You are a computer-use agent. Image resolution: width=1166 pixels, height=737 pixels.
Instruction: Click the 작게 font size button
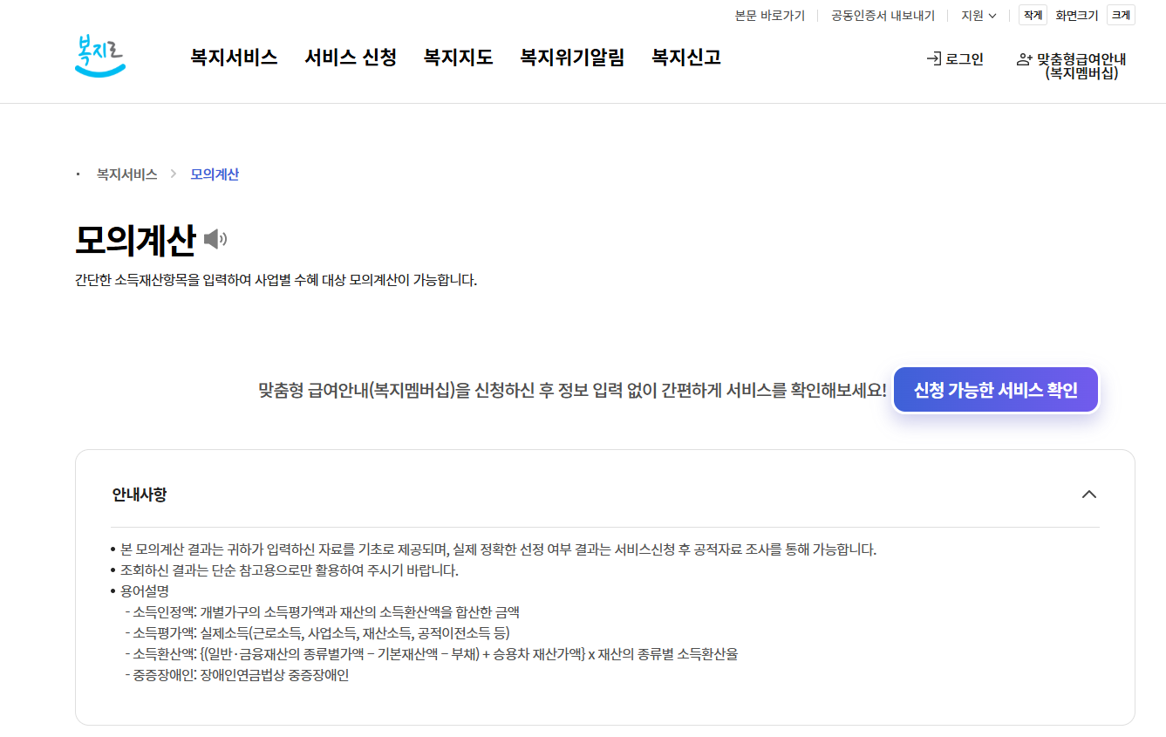1033,15
